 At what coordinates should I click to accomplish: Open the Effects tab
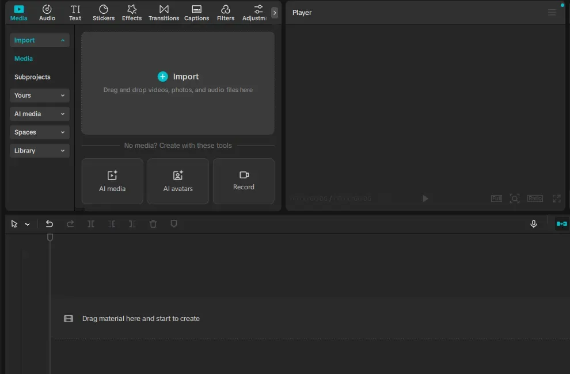(132, 13)
